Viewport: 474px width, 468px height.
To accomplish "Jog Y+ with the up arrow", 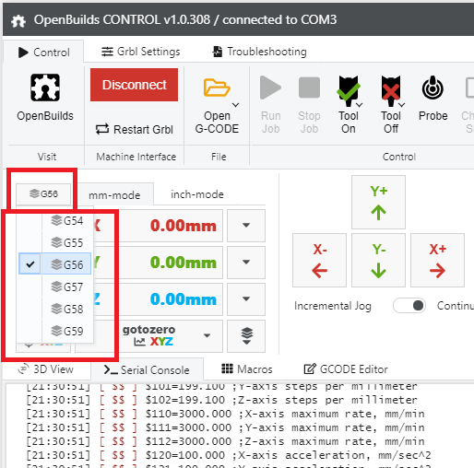I will 378,202.
